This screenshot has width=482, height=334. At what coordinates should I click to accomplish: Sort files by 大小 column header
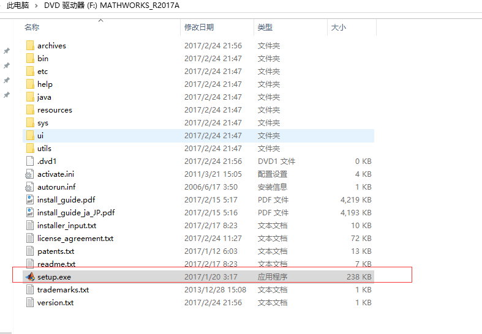[339, 28]
